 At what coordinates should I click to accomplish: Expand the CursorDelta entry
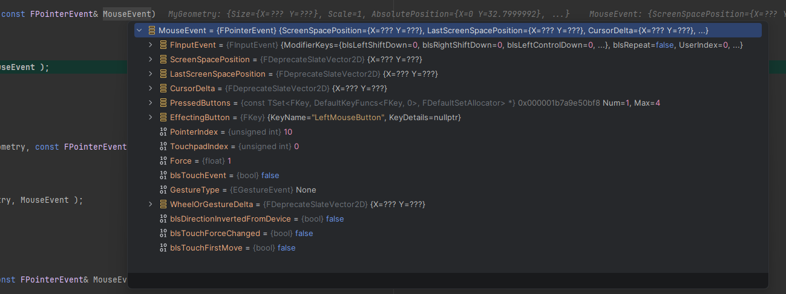tap(151, 89)
